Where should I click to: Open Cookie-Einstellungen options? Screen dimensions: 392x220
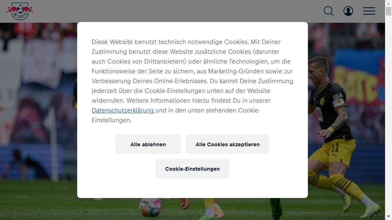(x=192, y=169)
